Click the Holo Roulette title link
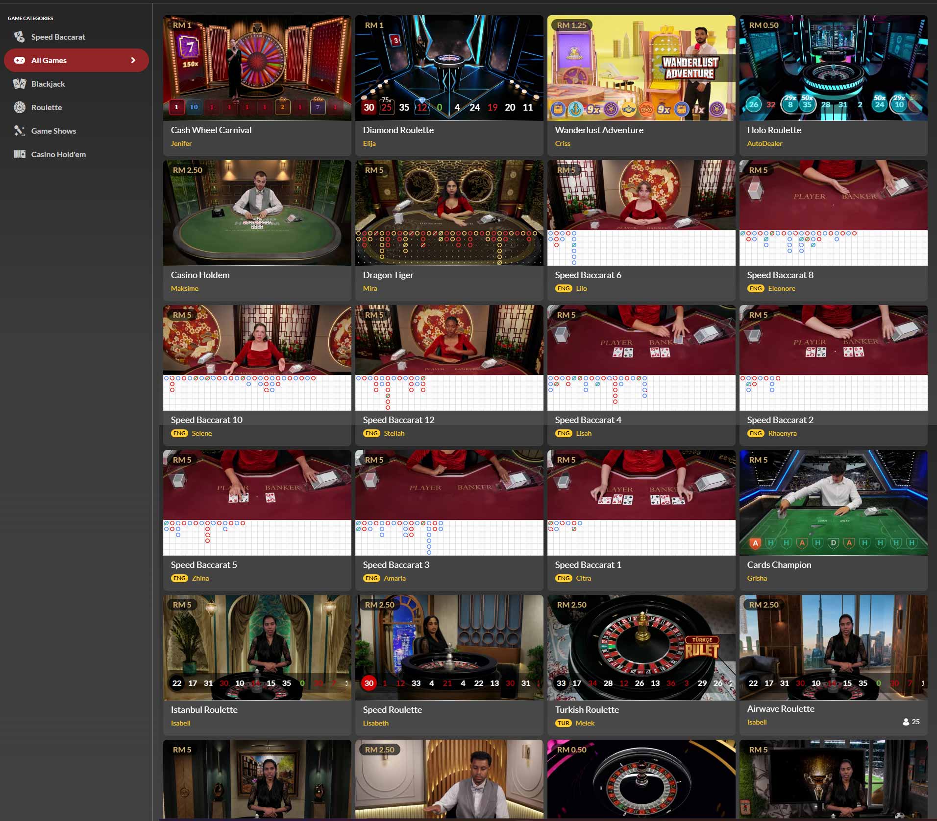Viewport: 937px width, 821px height. [x=774, y=130]
